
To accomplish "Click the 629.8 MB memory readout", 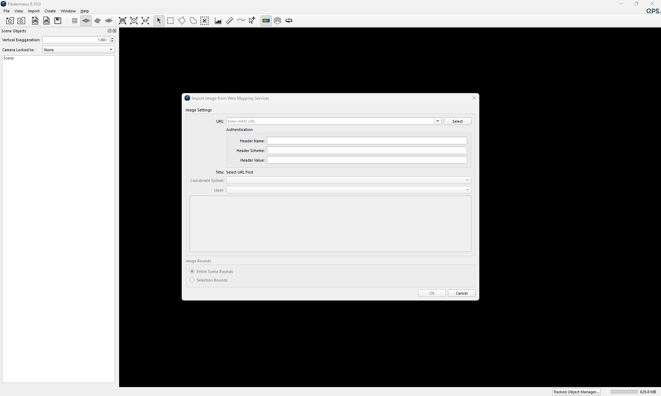I will point(648,392).
